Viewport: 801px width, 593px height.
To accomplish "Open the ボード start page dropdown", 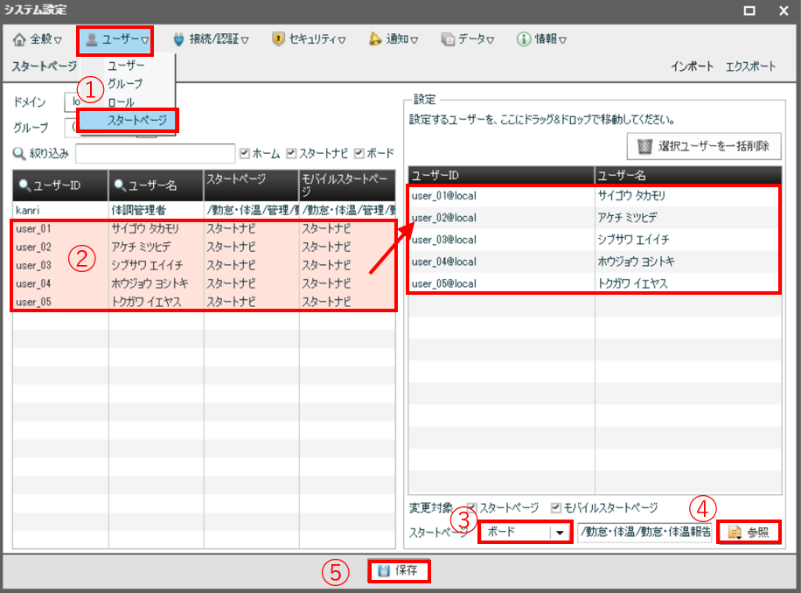I will coord(558,532).
